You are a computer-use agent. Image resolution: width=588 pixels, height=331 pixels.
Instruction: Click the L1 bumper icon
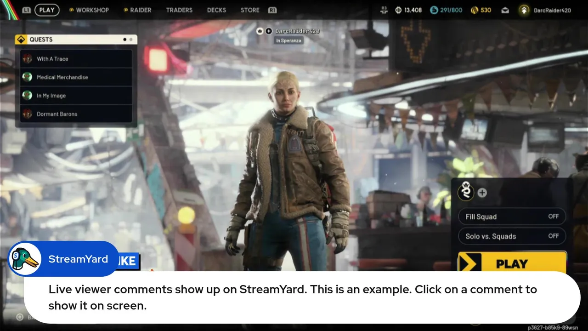[x=27, y=10]
